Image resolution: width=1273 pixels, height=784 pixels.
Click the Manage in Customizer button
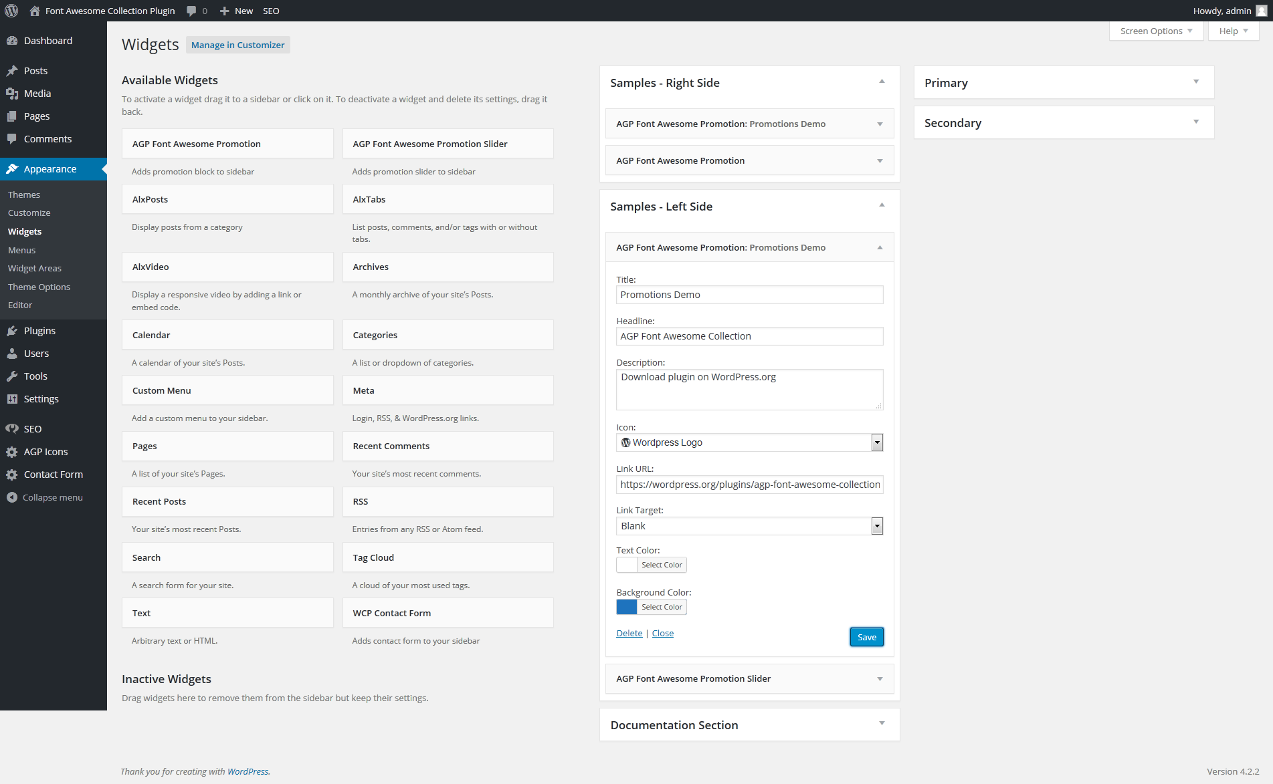pos(237,45)
